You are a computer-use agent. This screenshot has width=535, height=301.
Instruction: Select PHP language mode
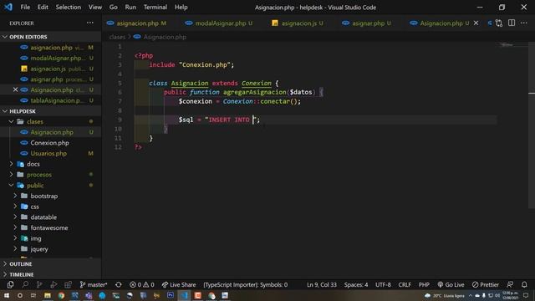[424, 284]
